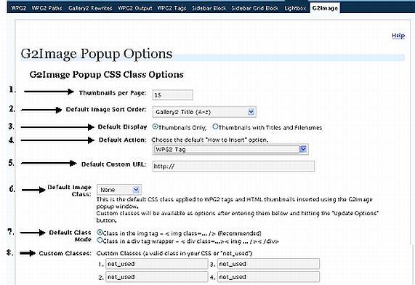Image resolution: width=415 pixels, height=285 pixels.
Task: Select the G2Image tab
Action: tap(325, 8)
